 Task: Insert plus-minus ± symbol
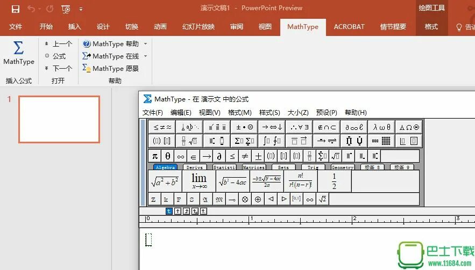[x=258, y=156]
